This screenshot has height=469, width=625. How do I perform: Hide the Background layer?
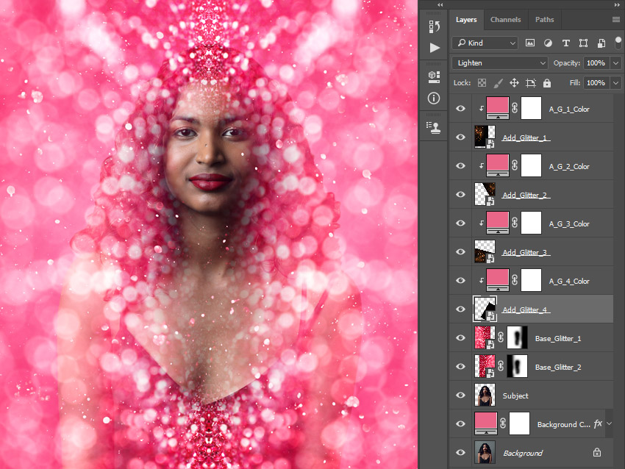point(460,453)
